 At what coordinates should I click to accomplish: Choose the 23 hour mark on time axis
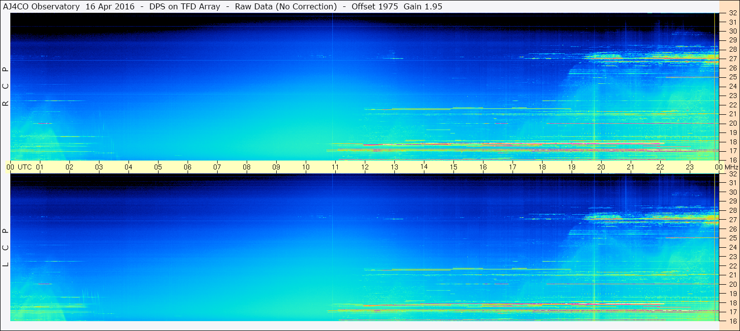[690, 167]
